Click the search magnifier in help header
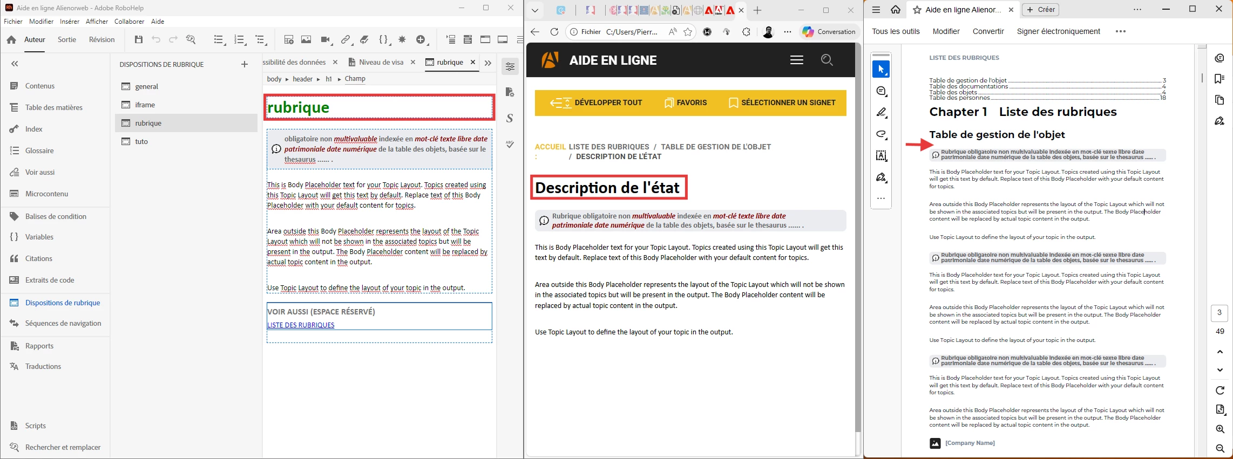1233x459 pixels. pyautogui.click(x=826, y=60)
